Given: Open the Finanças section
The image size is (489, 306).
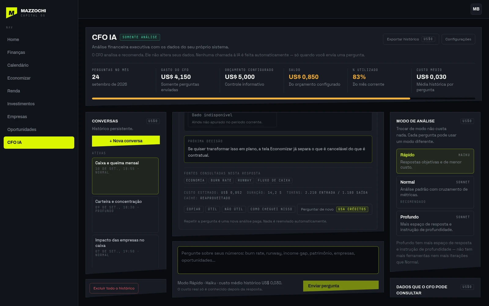Looking at the screenshot, I should (39, 52).
